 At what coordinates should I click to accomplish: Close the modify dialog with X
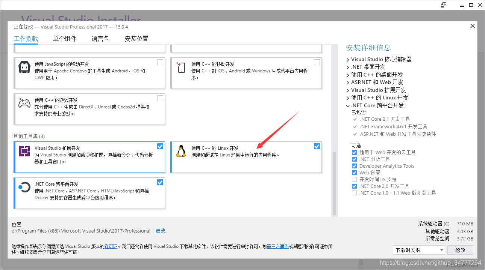[x=473, y=26]
